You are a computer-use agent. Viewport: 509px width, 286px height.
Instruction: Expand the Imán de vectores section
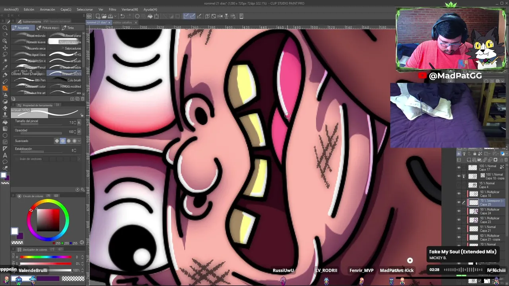pyautogui.click(x=79, y=159)
